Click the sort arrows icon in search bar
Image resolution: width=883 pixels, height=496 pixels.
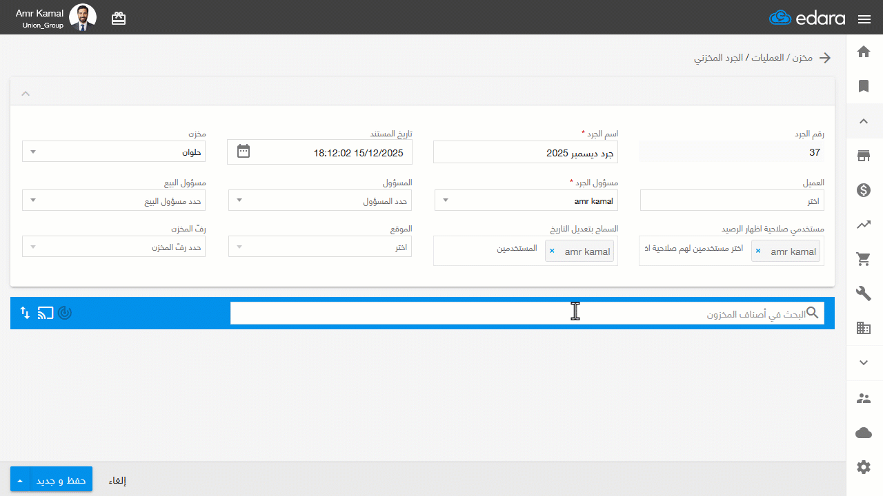25,313
